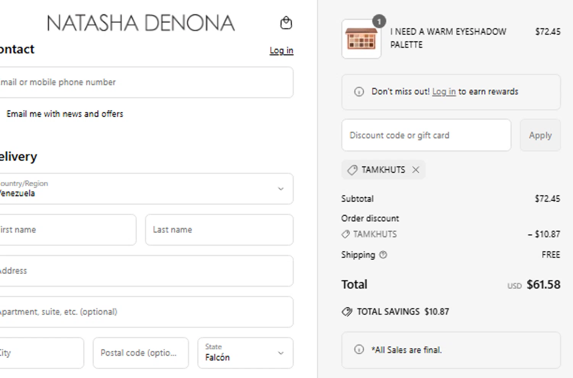Expand the State dropdown showing Falcón
The width and height of the screenshot is (573, 378).
(245, 353)
